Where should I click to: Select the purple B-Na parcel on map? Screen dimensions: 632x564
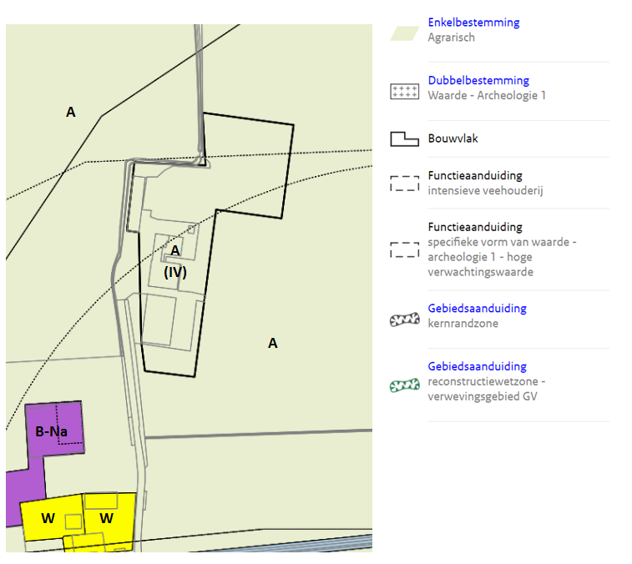point(55,429)
